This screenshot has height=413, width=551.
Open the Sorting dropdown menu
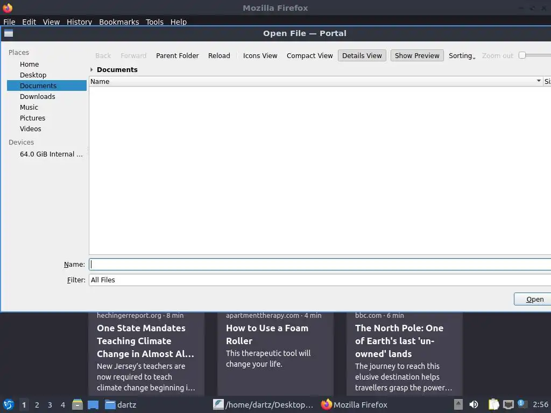tap(462, 55)
